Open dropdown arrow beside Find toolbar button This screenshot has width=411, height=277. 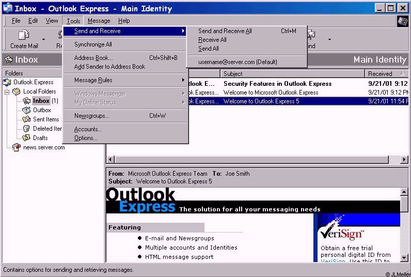click(x=329, y=40)
